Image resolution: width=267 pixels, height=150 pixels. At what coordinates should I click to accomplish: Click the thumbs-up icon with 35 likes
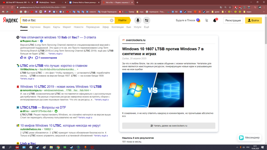pos(22,57)
